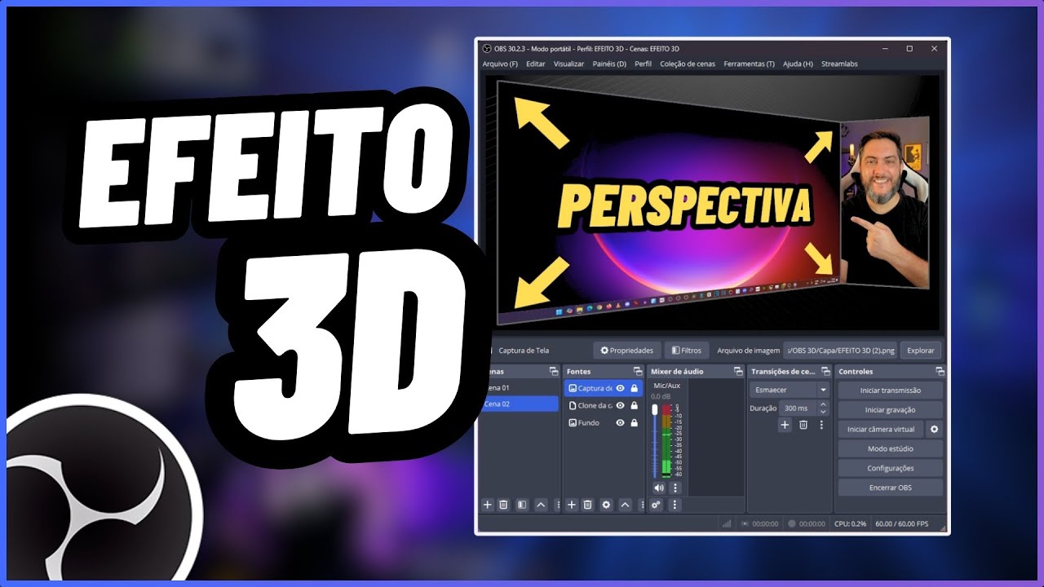This screenshot has height=587, width=1044.
Task: Click the OBS logo in the title bar
Action: click(487, 49)
